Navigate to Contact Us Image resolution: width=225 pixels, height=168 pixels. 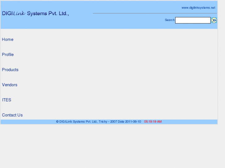(x=12, y=115)
